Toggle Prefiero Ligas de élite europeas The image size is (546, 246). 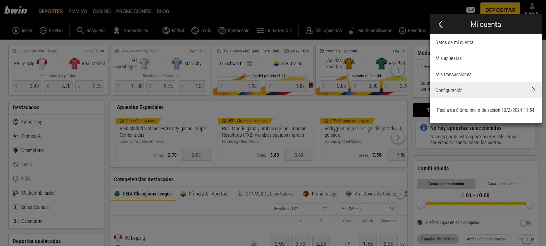coord(526,223)
